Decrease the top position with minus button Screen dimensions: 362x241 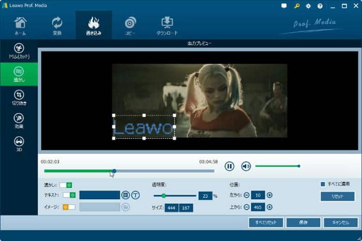coord(246,207)
